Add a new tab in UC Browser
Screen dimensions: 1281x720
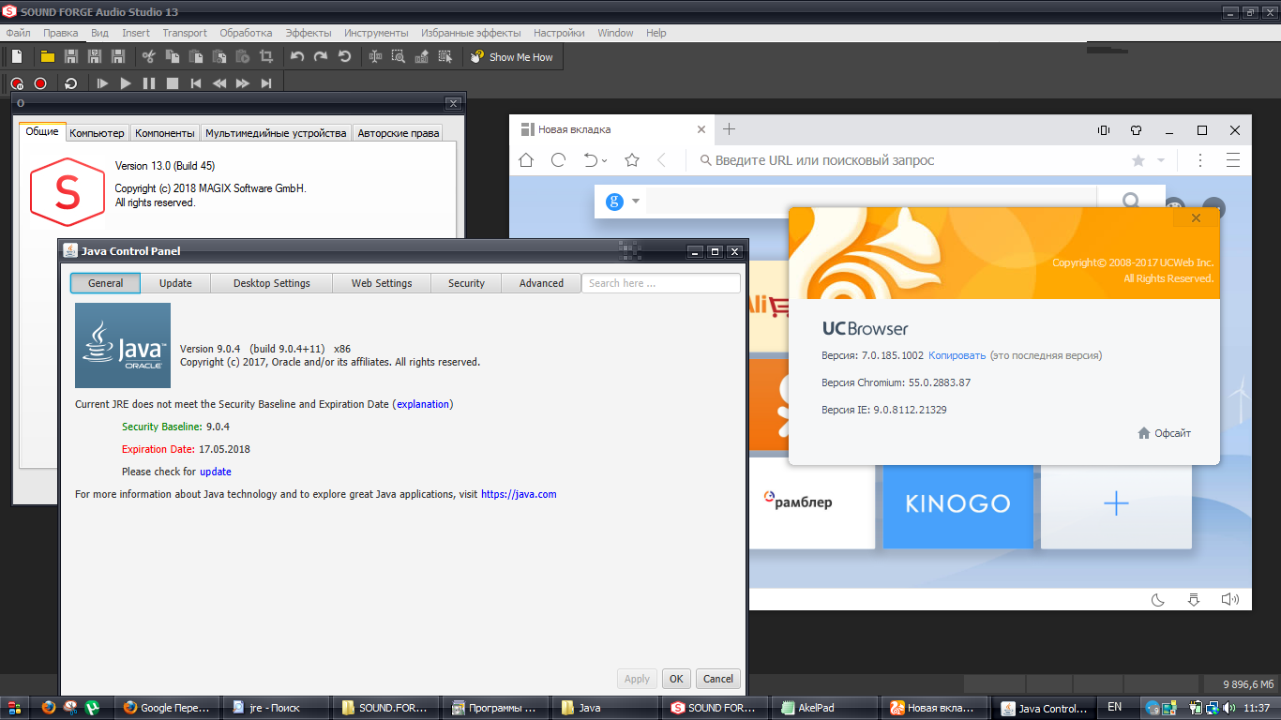click(729, 129)
